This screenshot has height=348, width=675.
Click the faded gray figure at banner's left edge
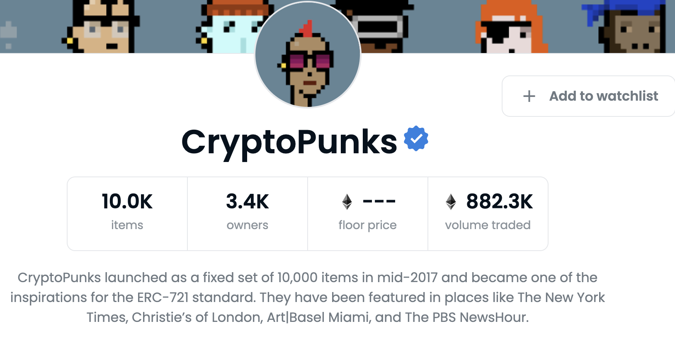[x=8, y=34]
